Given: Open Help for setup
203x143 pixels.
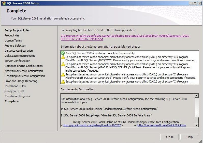Looking at the screenshot, I should [x=190, y=137].
